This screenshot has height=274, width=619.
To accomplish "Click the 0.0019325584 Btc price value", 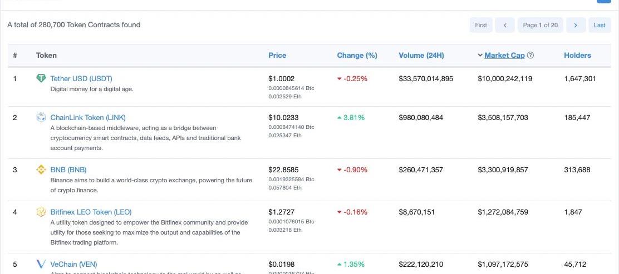I will [291, 180].
